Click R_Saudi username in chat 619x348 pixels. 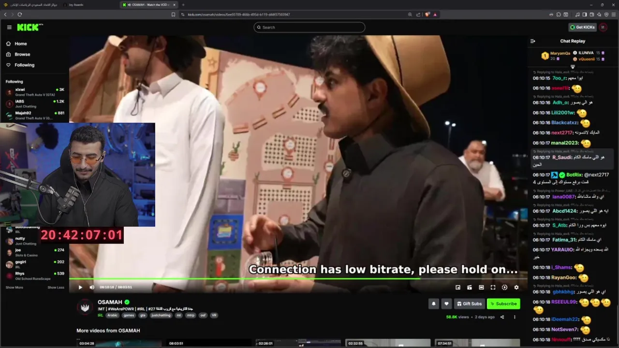coord(562,157)
